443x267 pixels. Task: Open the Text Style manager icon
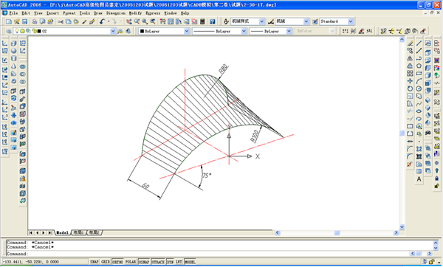tap(226, 21)
